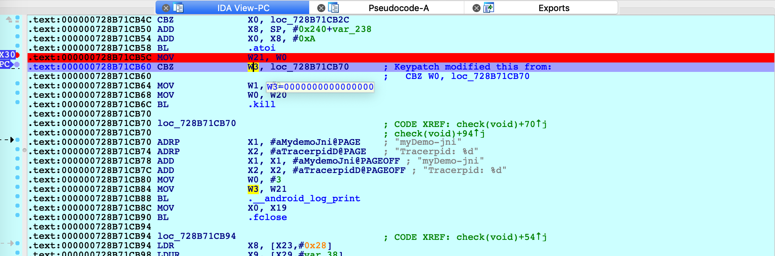Click the .atoi function call
The image size is (775, 256).
pyautogui.click(x=261, y=48)
